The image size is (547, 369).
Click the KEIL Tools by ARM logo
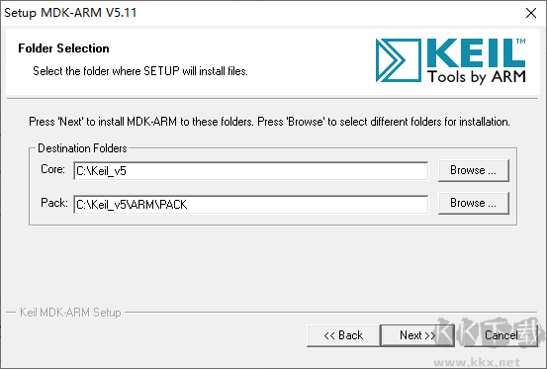pyautogui.click(x=450, y=60)
